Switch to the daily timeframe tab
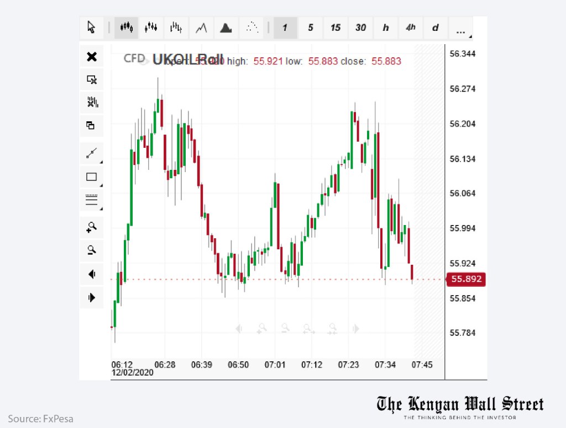Screen dimensions: 566x428 (435, 27)
